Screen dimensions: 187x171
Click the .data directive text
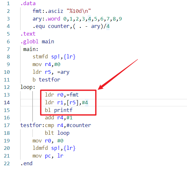click(x=28, y=4)
